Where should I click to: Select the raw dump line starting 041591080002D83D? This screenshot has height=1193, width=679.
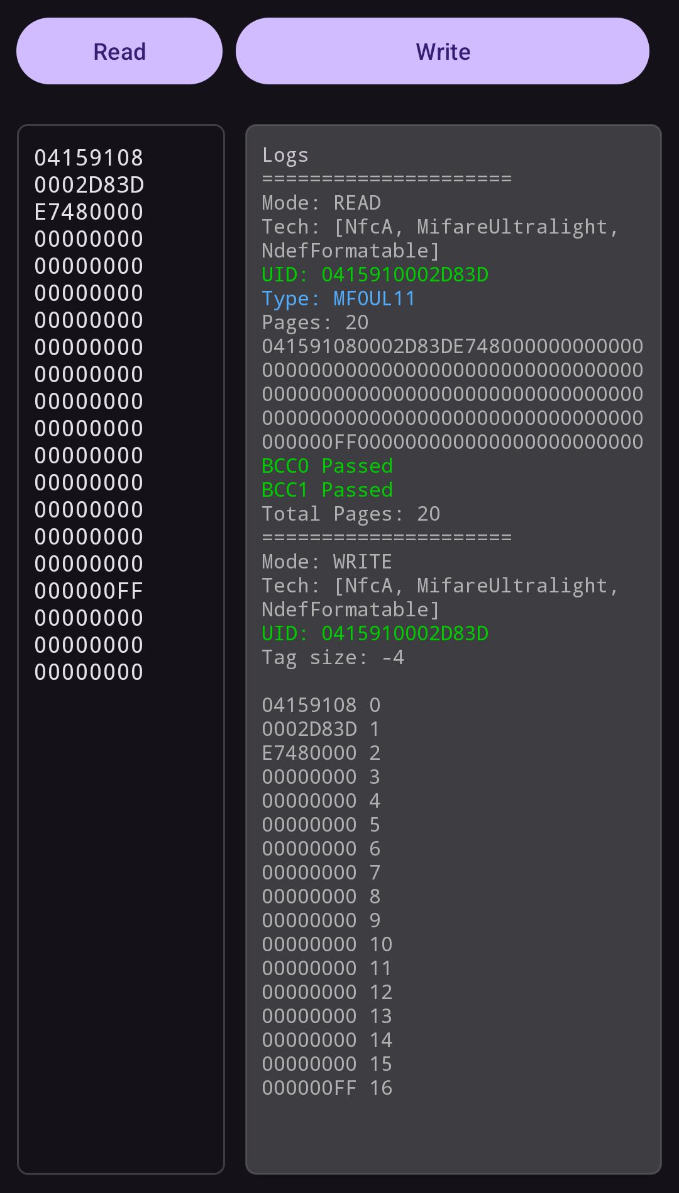451,346
